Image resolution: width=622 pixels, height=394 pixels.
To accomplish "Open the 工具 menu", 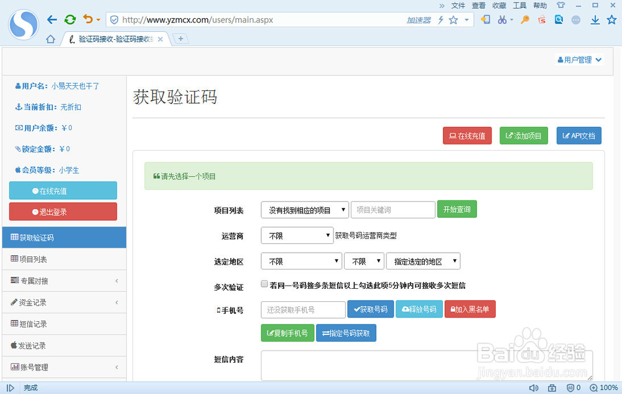I will click(x=521, y=6).
